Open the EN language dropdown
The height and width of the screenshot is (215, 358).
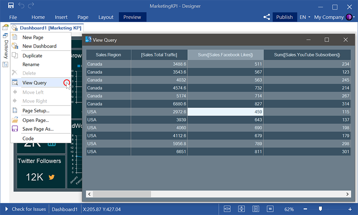(x=305, y=17)
